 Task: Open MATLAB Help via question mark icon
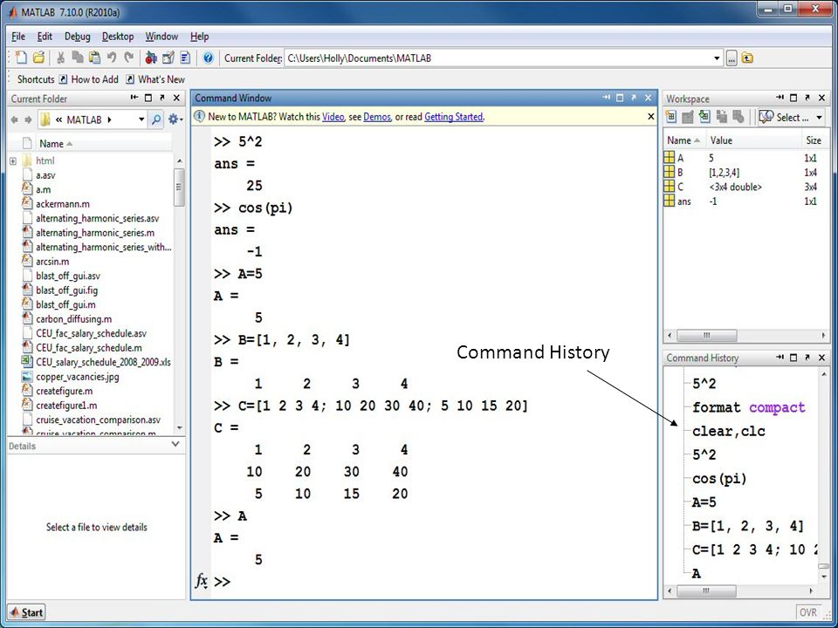click(209, 58)
